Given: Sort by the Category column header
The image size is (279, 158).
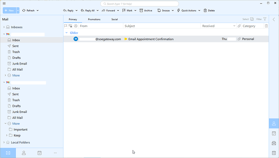Looking at the screenshot, I should [x=252, y=26].
